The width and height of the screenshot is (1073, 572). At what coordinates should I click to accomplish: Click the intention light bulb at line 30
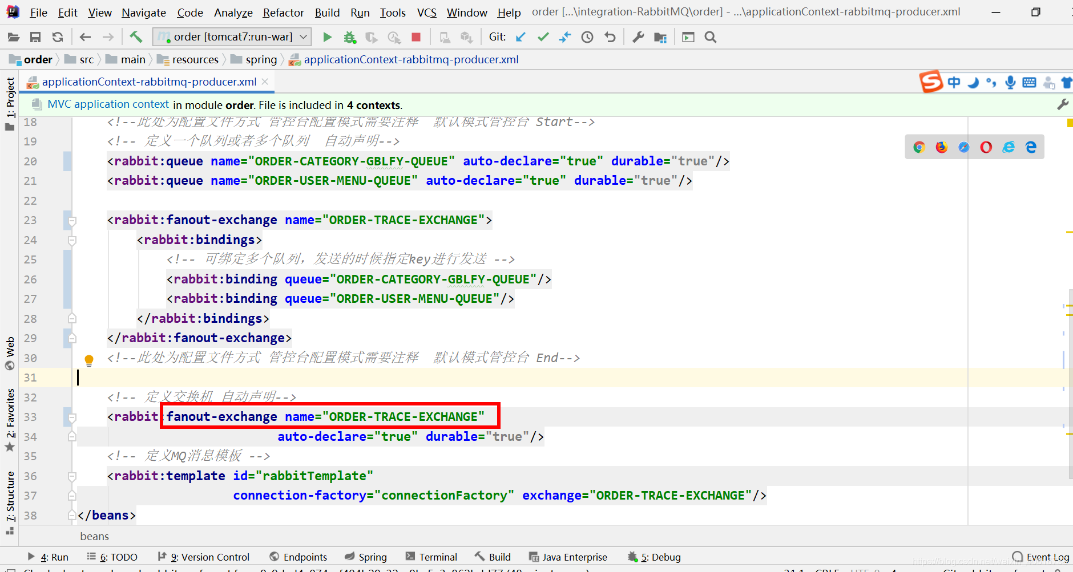coord(89,360)
